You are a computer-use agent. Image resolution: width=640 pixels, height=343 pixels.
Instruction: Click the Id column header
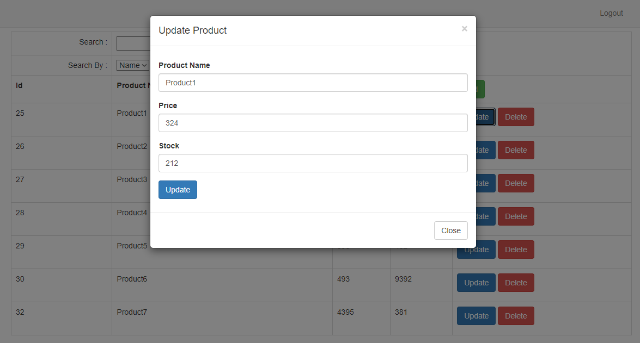pyautogui.click(x=19, y=85)
